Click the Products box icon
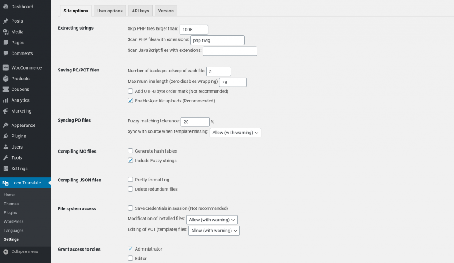The image size is (454, 263). click(5, 79)
